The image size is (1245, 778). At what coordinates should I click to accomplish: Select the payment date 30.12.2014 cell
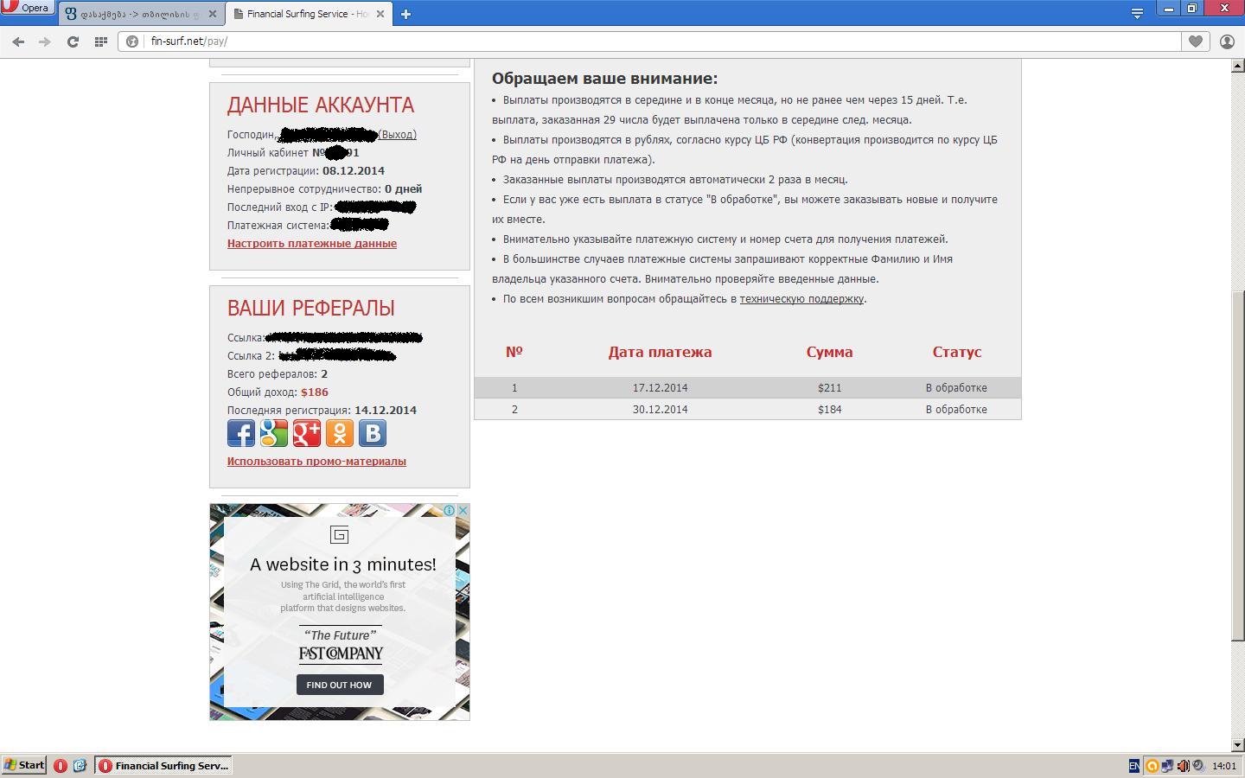[661, 410]
